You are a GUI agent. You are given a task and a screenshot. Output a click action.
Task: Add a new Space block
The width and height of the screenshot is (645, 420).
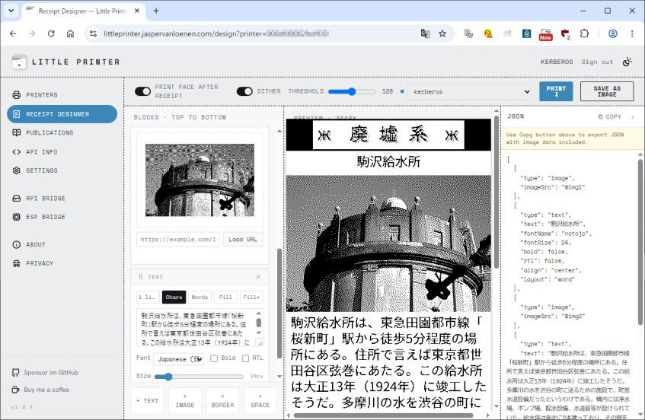coord(260,401)
